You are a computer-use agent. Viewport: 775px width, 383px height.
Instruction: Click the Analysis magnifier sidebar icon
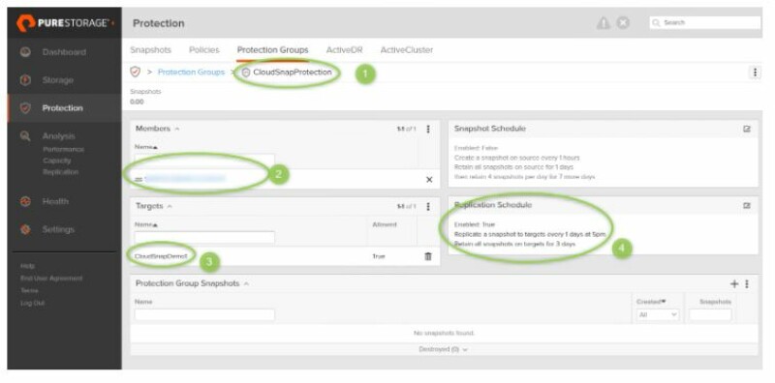(x=26, y=136)
